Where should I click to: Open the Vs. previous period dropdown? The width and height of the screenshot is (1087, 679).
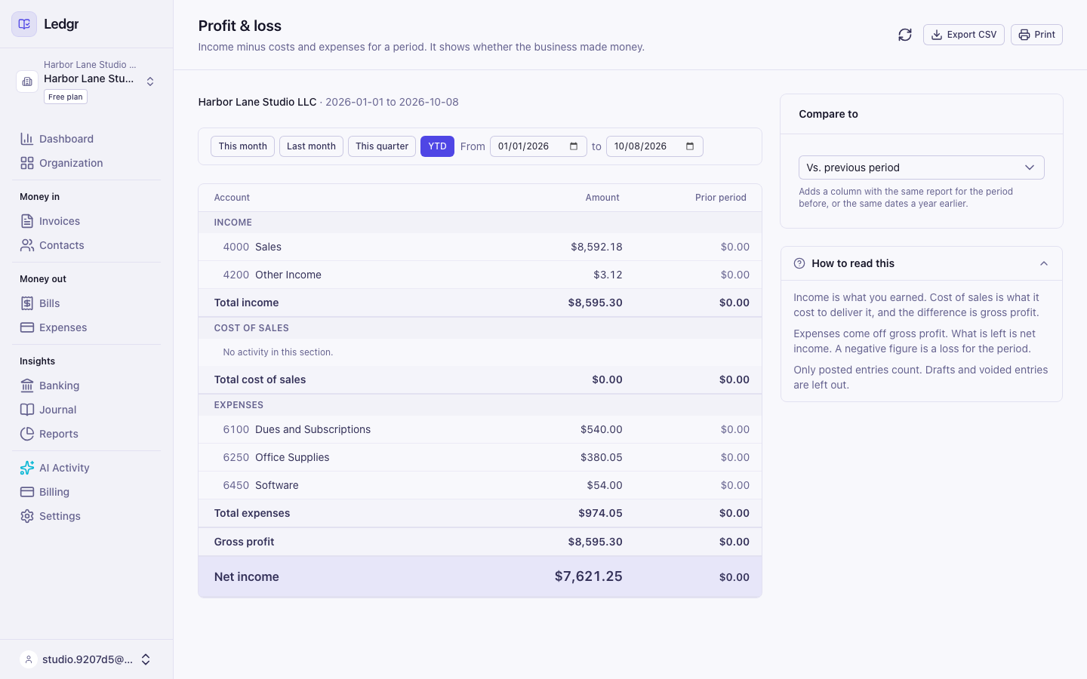point(921,167)
